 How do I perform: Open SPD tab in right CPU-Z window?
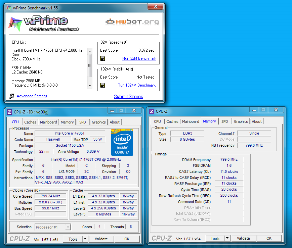point(224,121)
